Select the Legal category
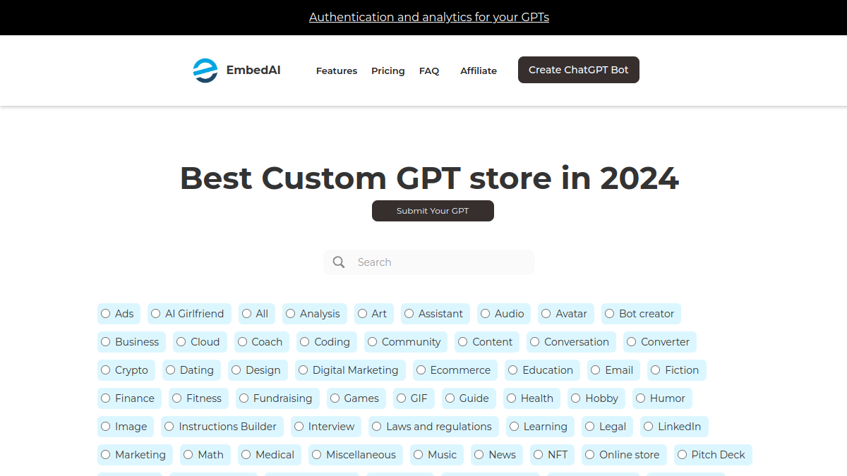This screenshot has width=847, height=476. [608, 427]
